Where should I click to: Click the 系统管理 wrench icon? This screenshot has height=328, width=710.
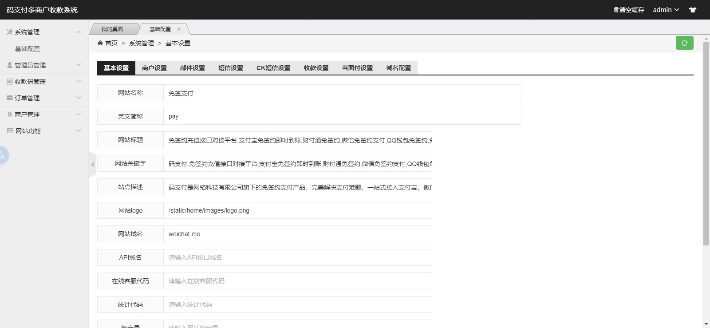[x=10, y=32]
